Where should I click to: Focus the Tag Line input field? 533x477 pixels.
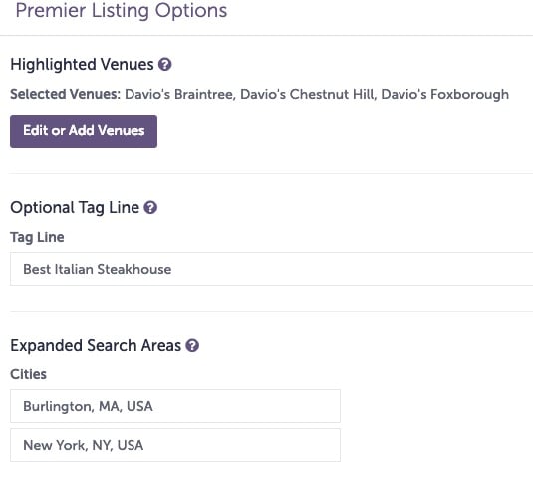coord(272,269)
